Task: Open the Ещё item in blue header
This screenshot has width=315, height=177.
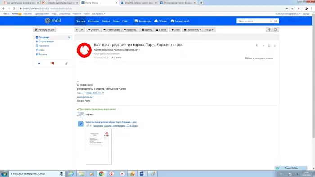Action: 125,21
